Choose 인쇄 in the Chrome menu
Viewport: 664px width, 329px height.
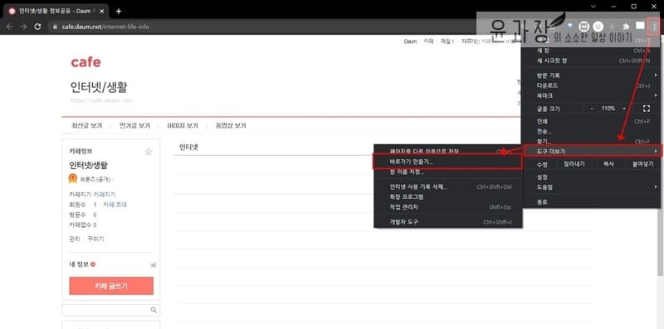coord(591,121)
